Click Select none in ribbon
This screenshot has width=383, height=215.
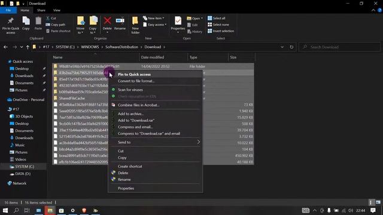[218, 24]
